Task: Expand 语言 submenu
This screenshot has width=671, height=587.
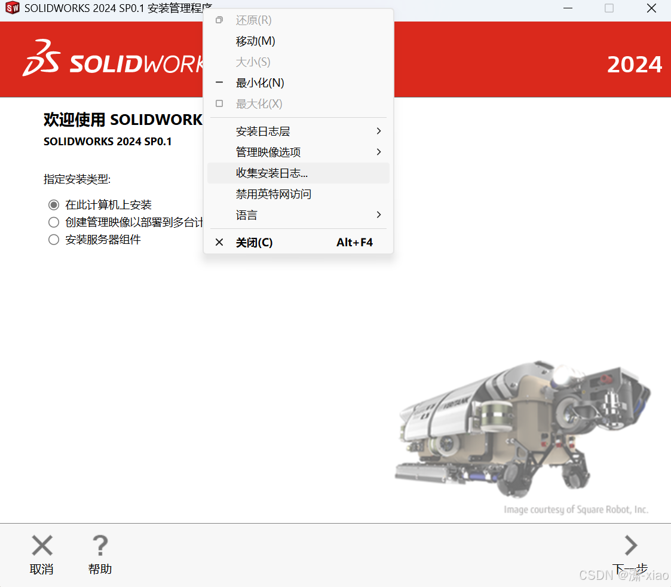Action: point(298,215)
